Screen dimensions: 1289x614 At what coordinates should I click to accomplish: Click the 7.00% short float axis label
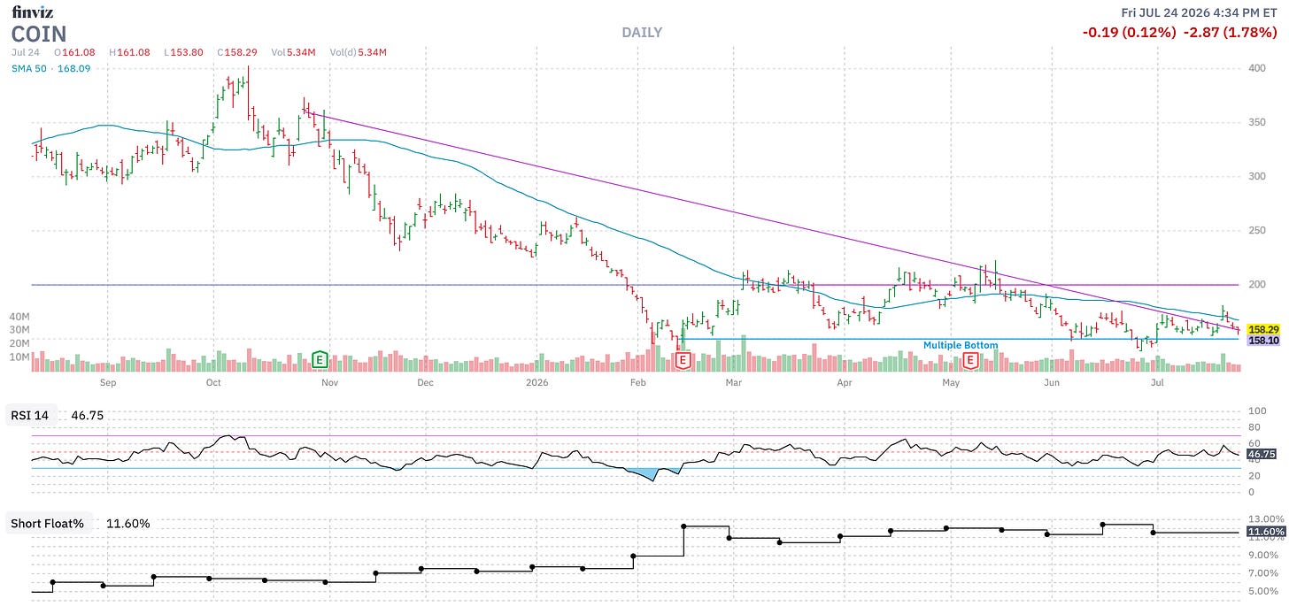click(1264, 572)
